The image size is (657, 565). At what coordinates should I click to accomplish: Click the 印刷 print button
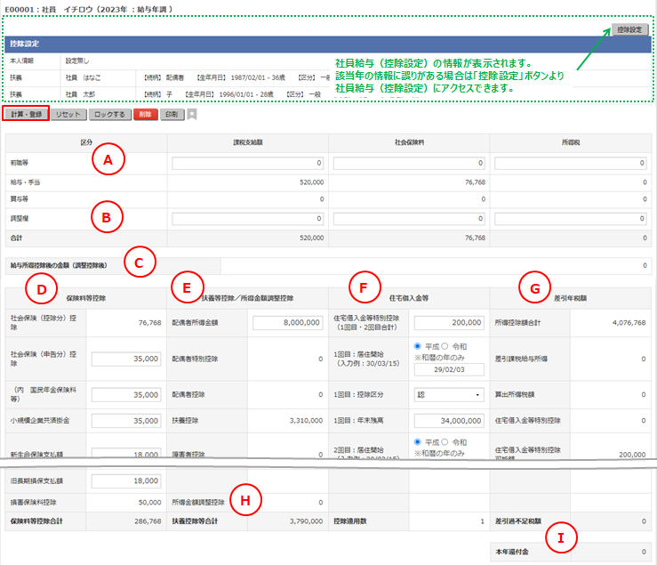(x=172, y=115)
